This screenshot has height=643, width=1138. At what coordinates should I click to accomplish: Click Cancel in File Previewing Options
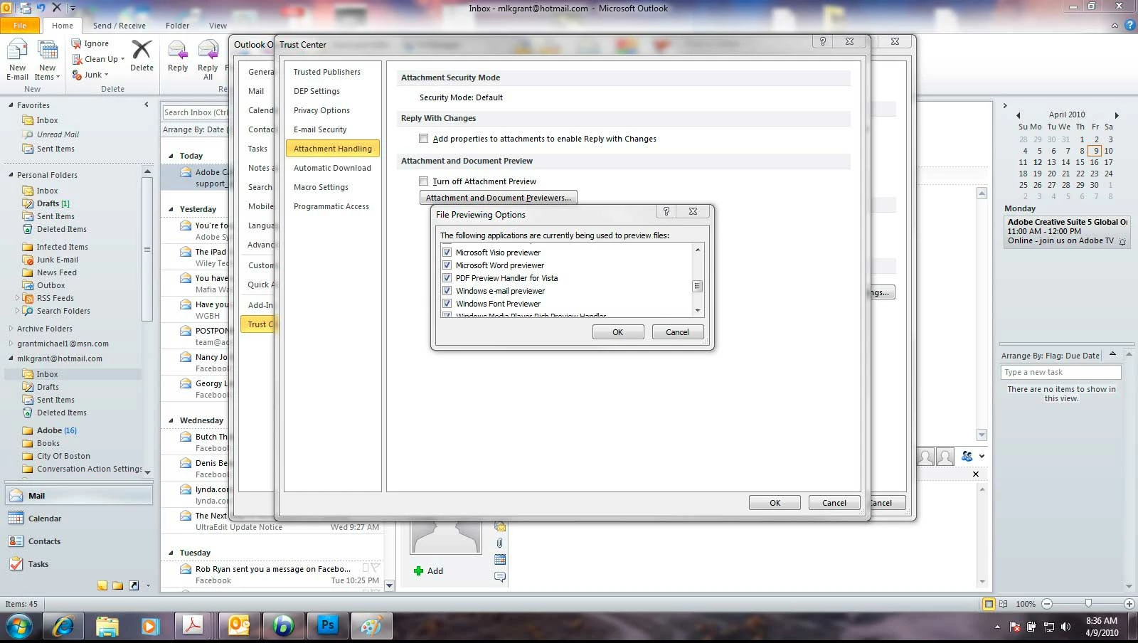[x=677, y=332]
